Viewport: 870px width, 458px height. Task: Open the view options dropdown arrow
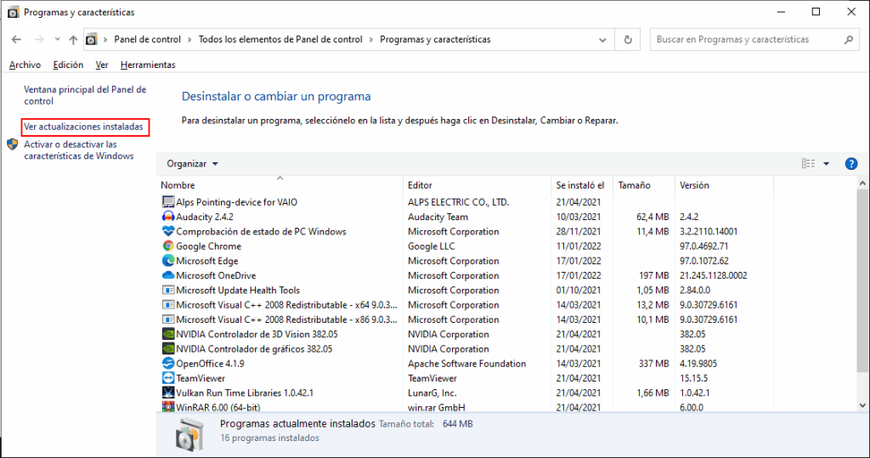pos(826,164)
